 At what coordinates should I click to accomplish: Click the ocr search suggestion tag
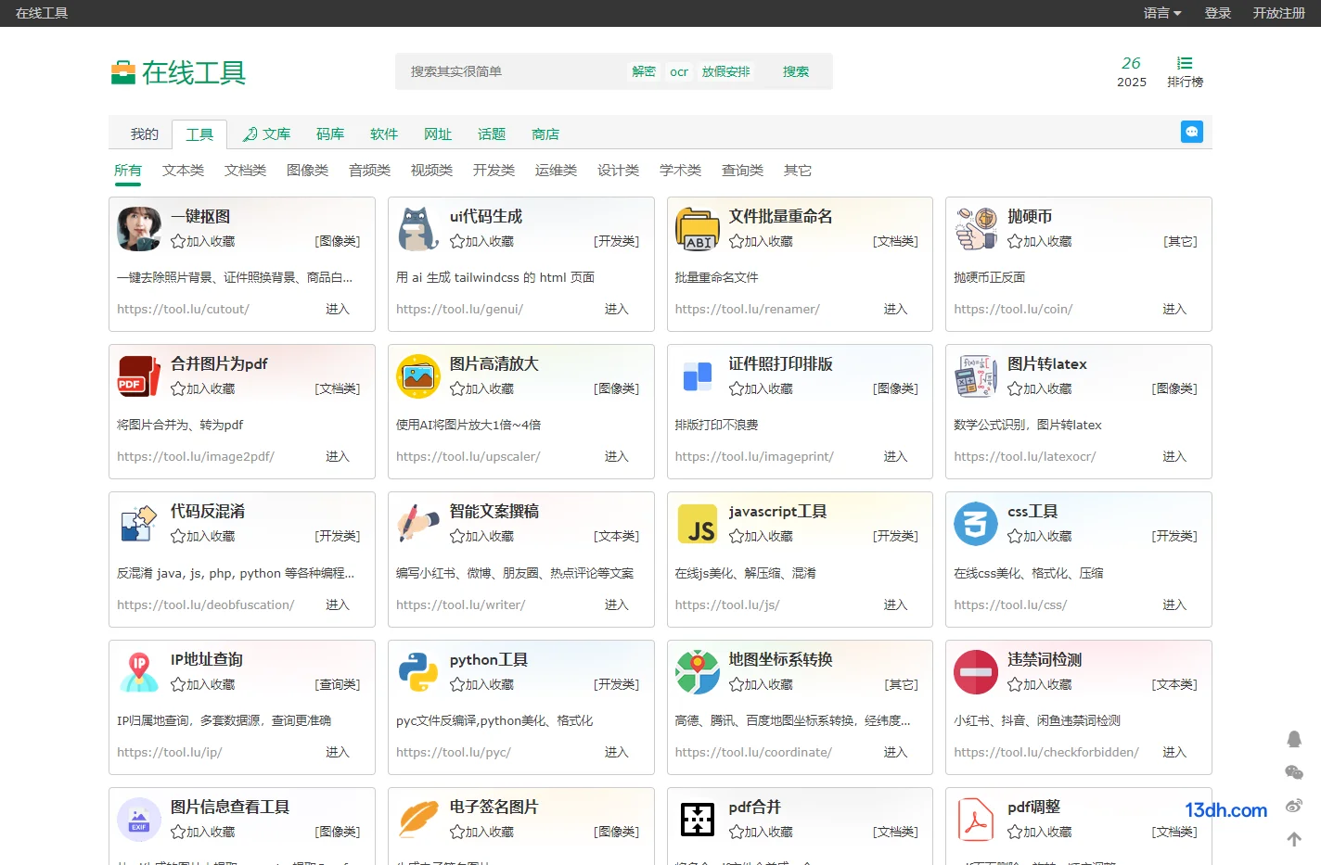[679, 71]
